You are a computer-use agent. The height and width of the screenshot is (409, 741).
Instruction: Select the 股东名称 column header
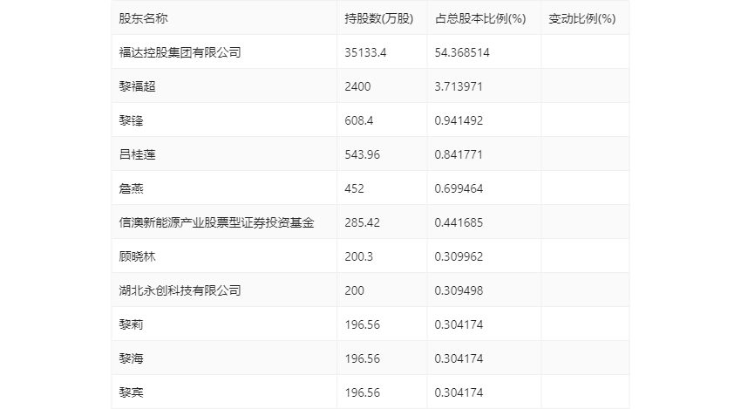[x=143, y=18]
